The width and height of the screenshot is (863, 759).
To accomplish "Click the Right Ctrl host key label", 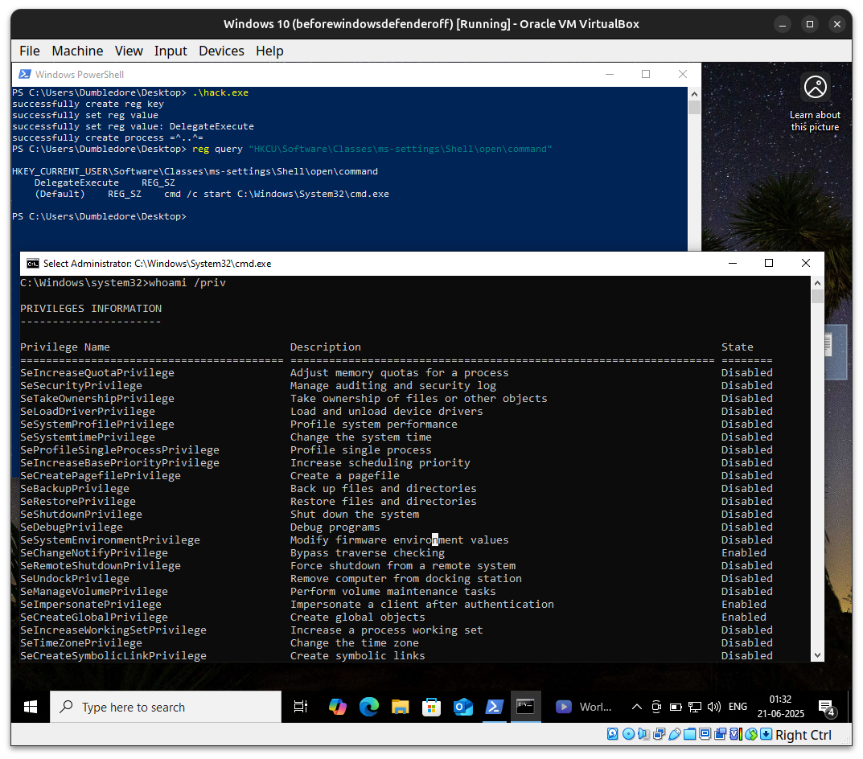I will [803, 735].
